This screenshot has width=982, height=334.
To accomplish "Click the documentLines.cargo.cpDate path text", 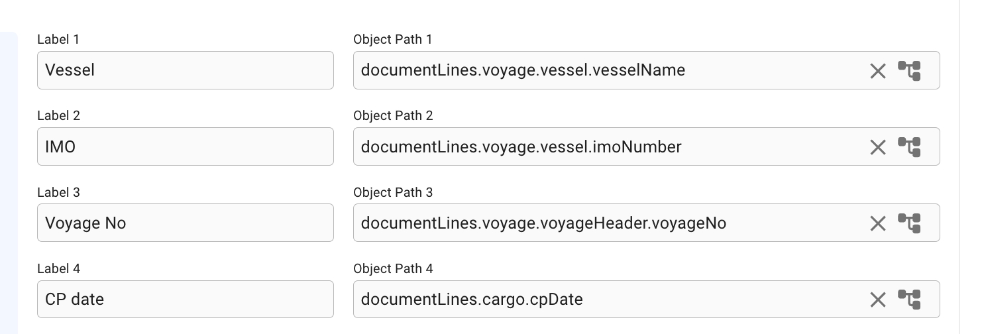I will click(x=472, y=300).
